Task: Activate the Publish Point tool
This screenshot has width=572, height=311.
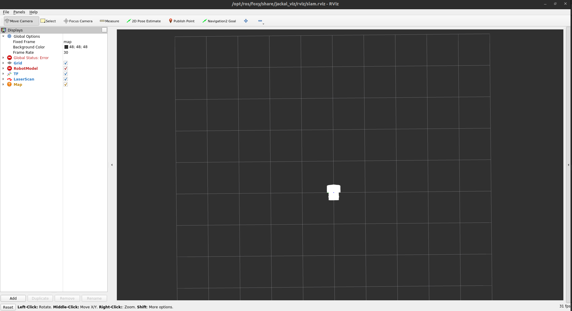Action: point(182,21)
